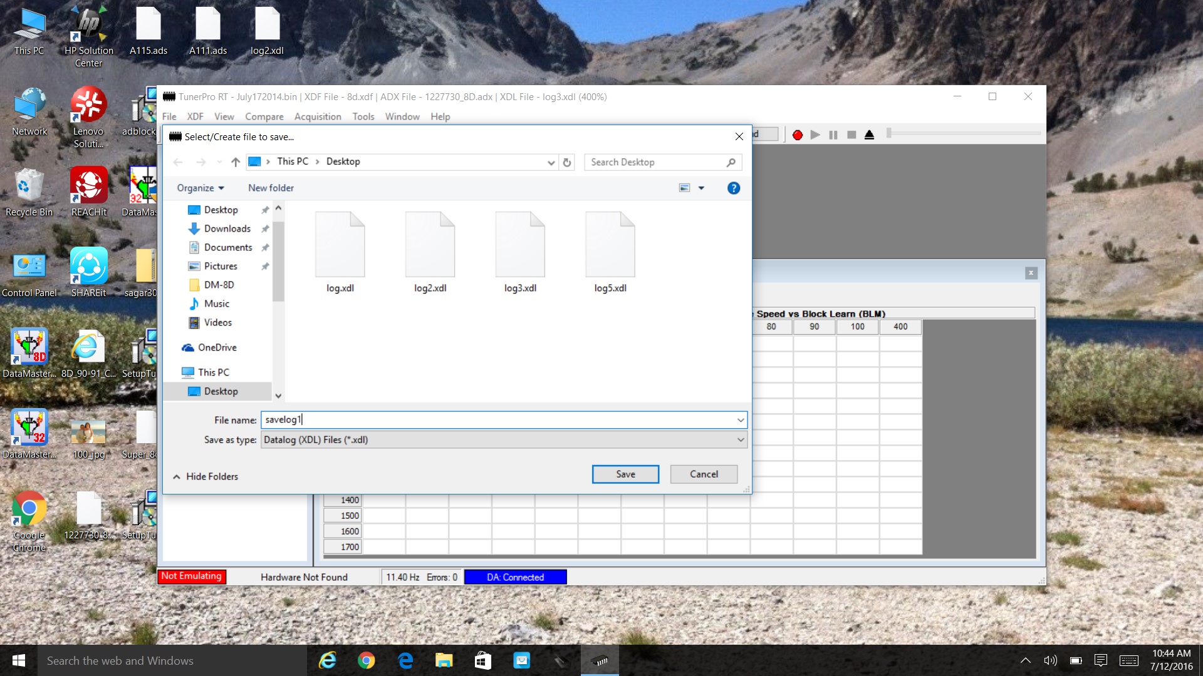Click the Stop playback icon
The image size is (1203, 676).
[851, 135]
